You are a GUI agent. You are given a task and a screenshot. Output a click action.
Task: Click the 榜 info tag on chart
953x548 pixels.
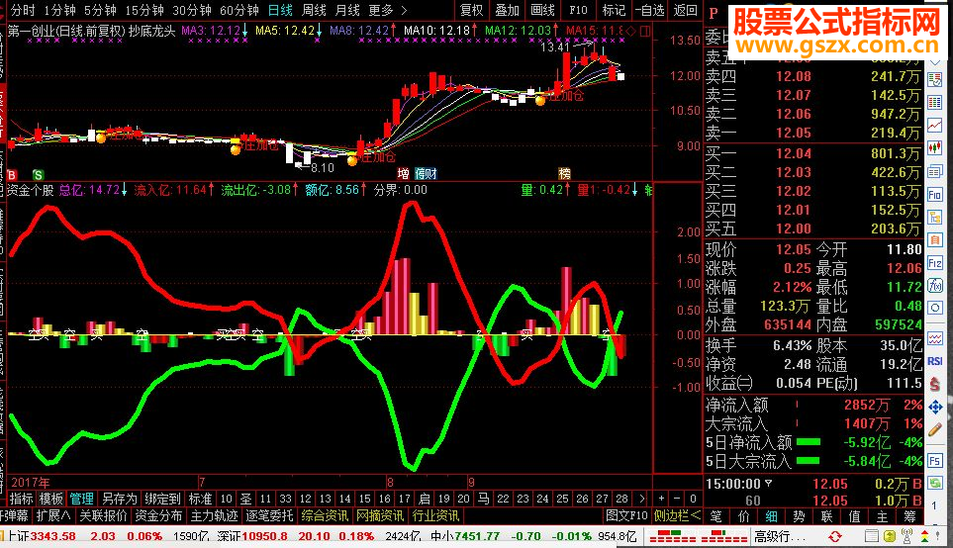tap(565, 174)
